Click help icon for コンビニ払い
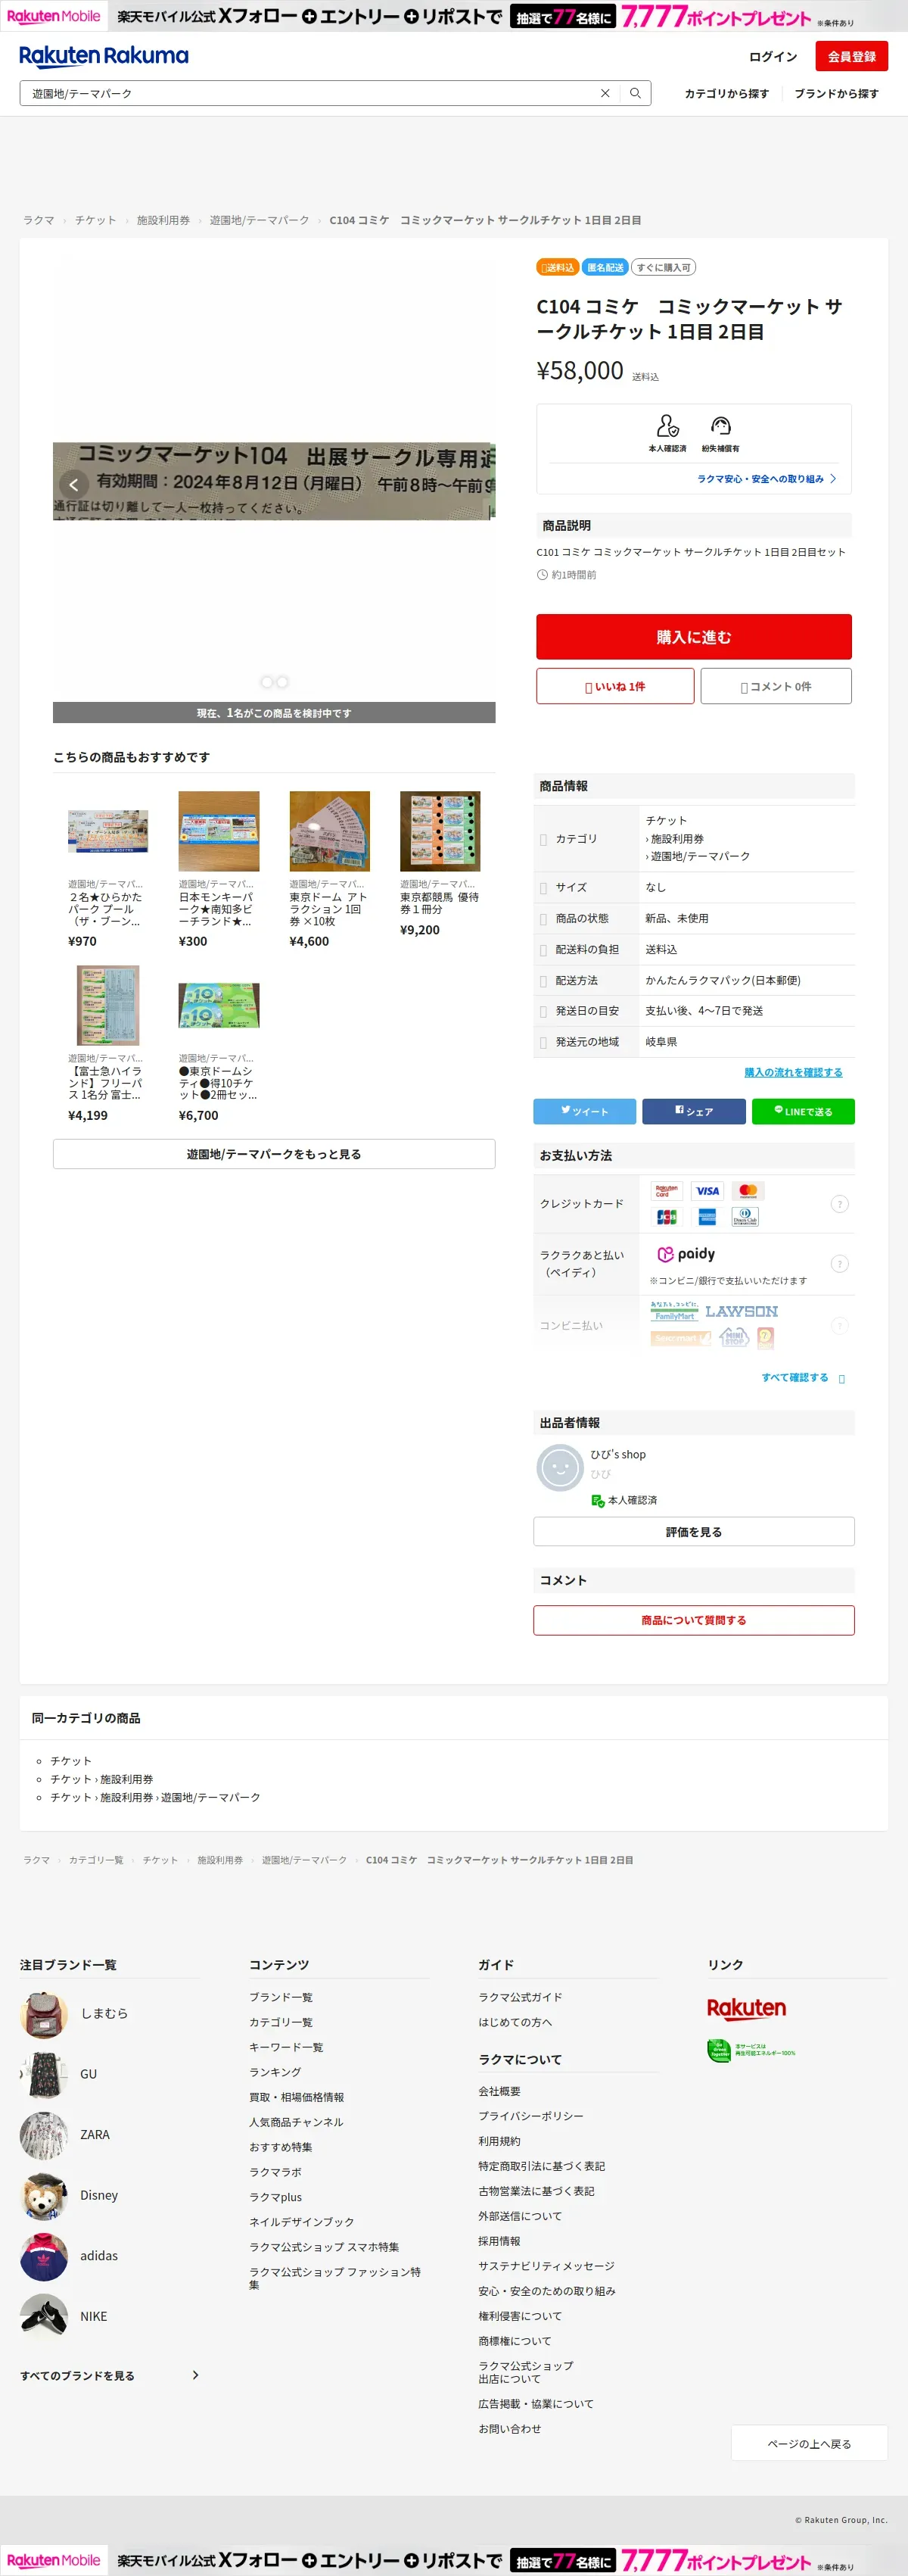The width and height of the screenshot is (908, 2576). [839, 1325]
